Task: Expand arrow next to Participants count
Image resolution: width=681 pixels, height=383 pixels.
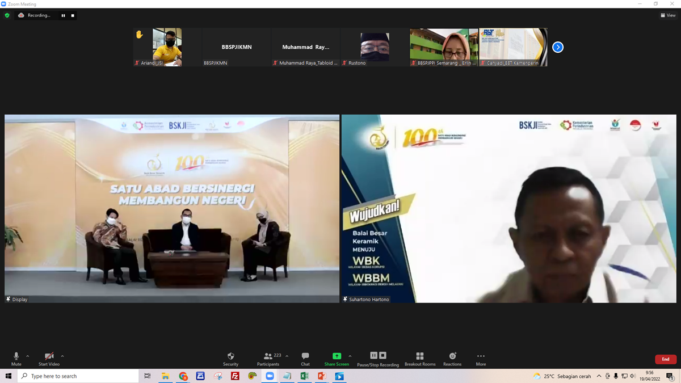Action: click(287, 356)
